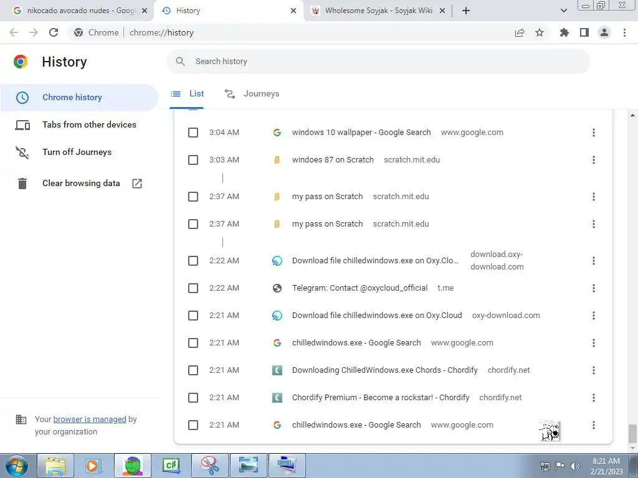The height and width of the screenshot is (478, 638).
Task: Switch to the Journeys view tab
Action: tap(252, 94)
